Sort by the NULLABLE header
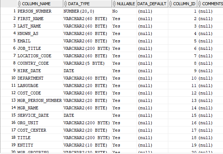The height and width of the screenshot is (154, 223). click(124, 4)
